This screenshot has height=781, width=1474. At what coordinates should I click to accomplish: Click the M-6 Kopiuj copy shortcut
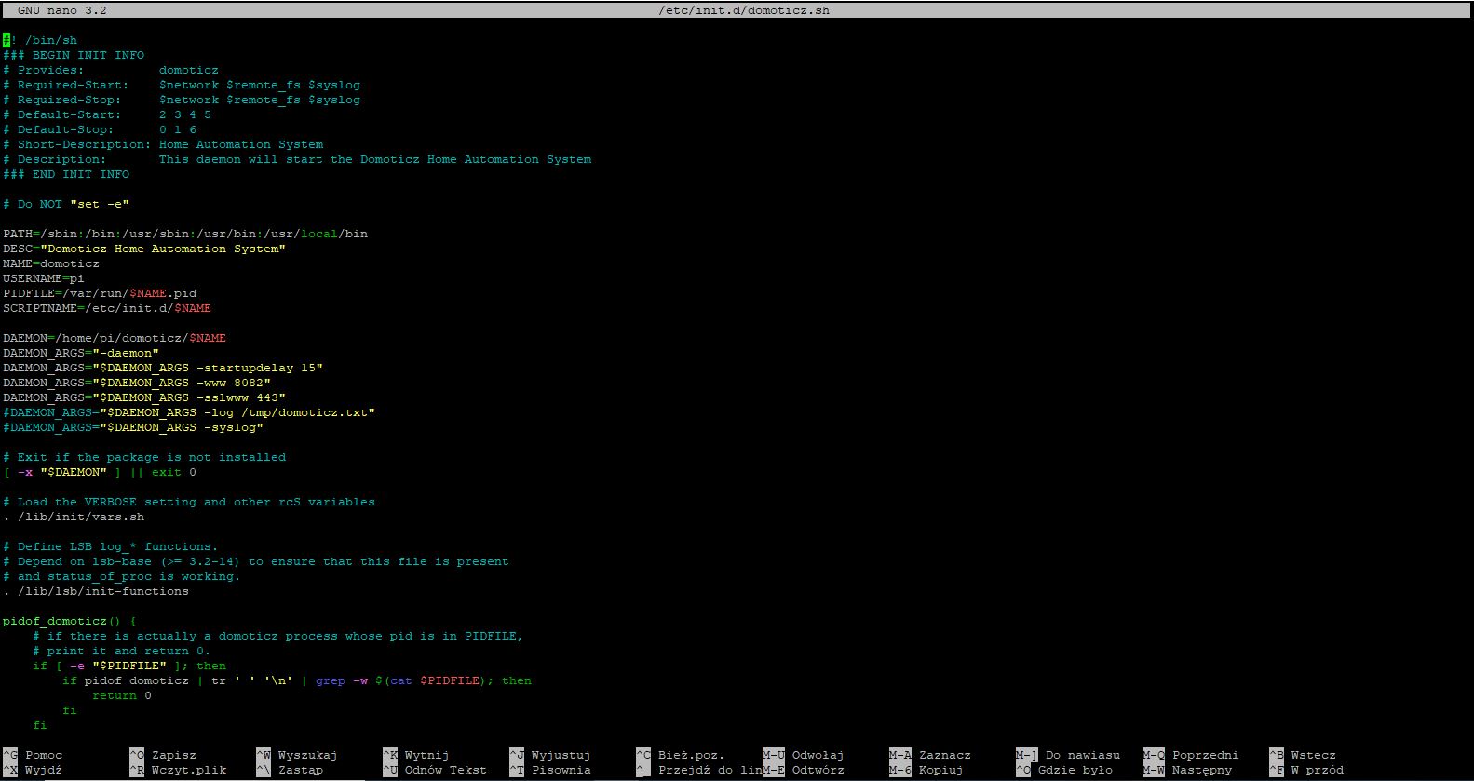926,770
